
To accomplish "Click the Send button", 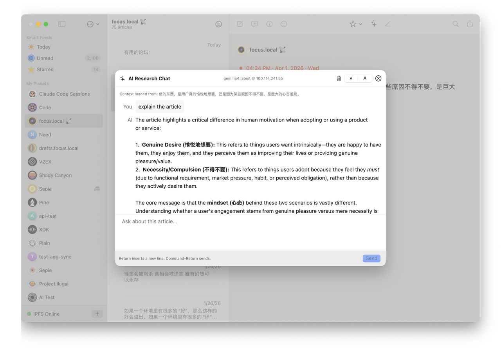I will click(371, 258).
